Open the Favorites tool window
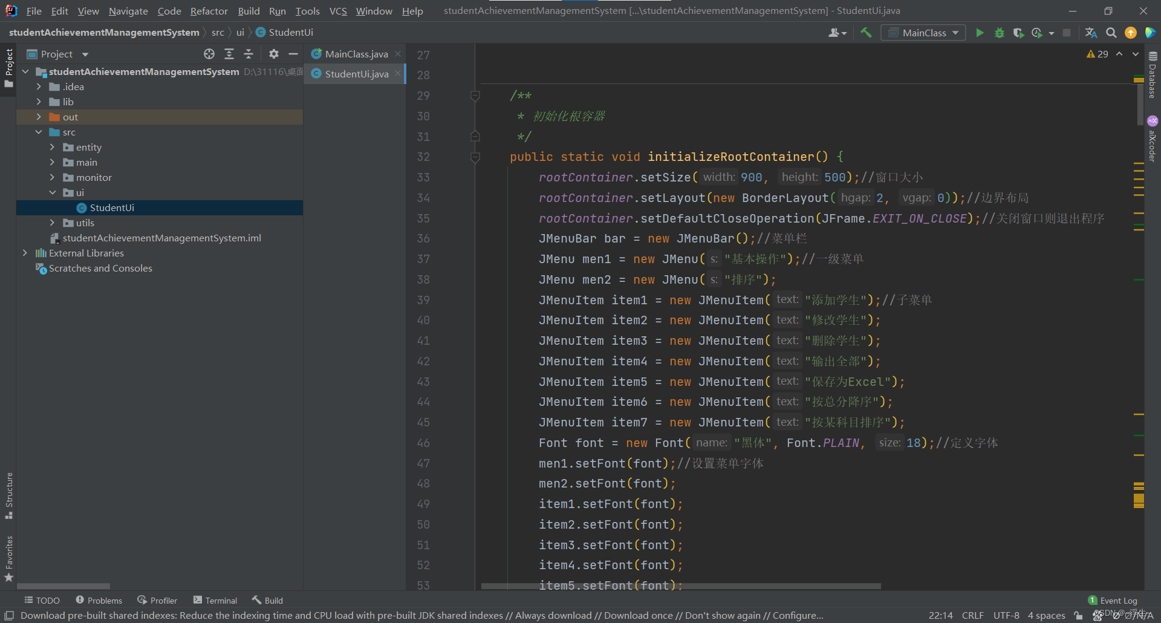The height and width of the screenshot is (623, 1161). [9, 559]
